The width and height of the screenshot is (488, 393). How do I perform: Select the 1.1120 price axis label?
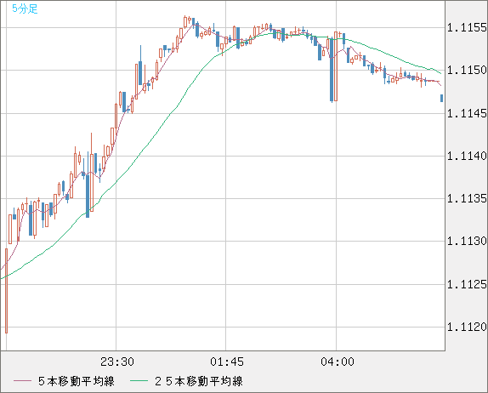[467, 327]
